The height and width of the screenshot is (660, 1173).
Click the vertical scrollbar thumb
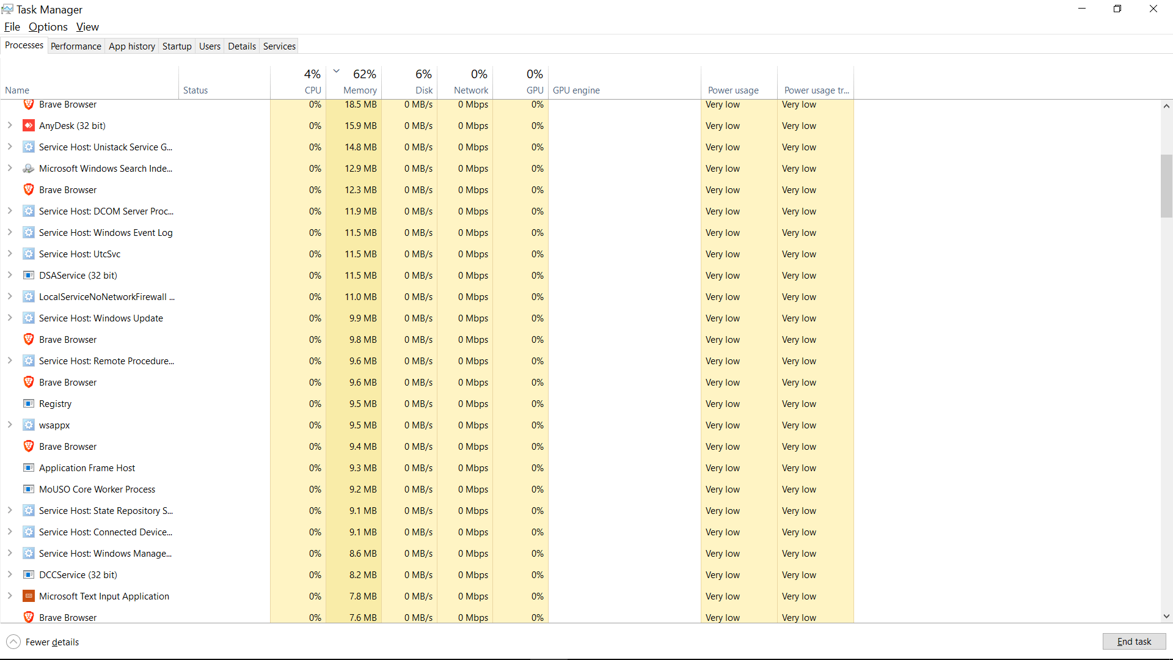(x=1166, y=186)
